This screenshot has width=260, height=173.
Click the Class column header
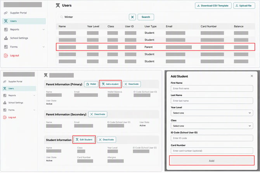111,26
